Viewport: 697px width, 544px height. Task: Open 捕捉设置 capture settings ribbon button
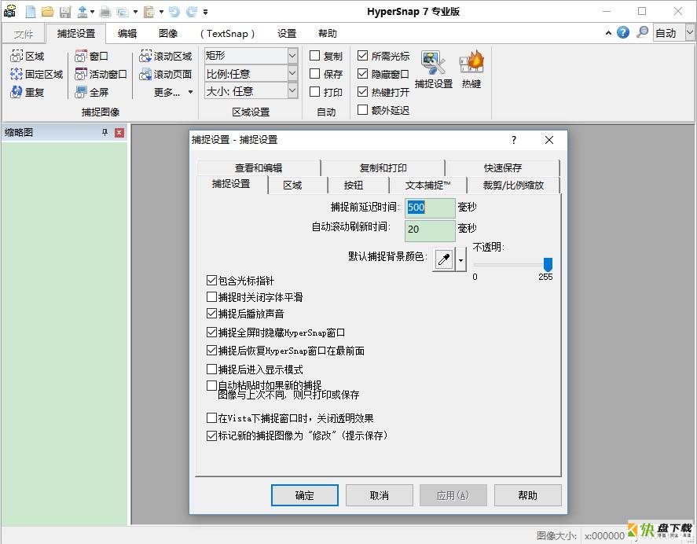click(434, 69)
